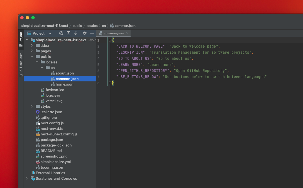Open the Pull Requests side tab
The height and width of the screenshot is (188, 303).
(x=21, y=65)
